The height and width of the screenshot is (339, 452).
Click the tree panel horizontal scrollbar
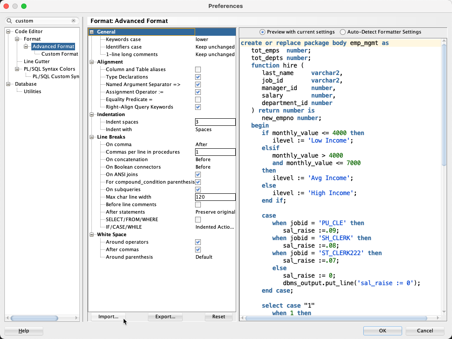[34, 318]
